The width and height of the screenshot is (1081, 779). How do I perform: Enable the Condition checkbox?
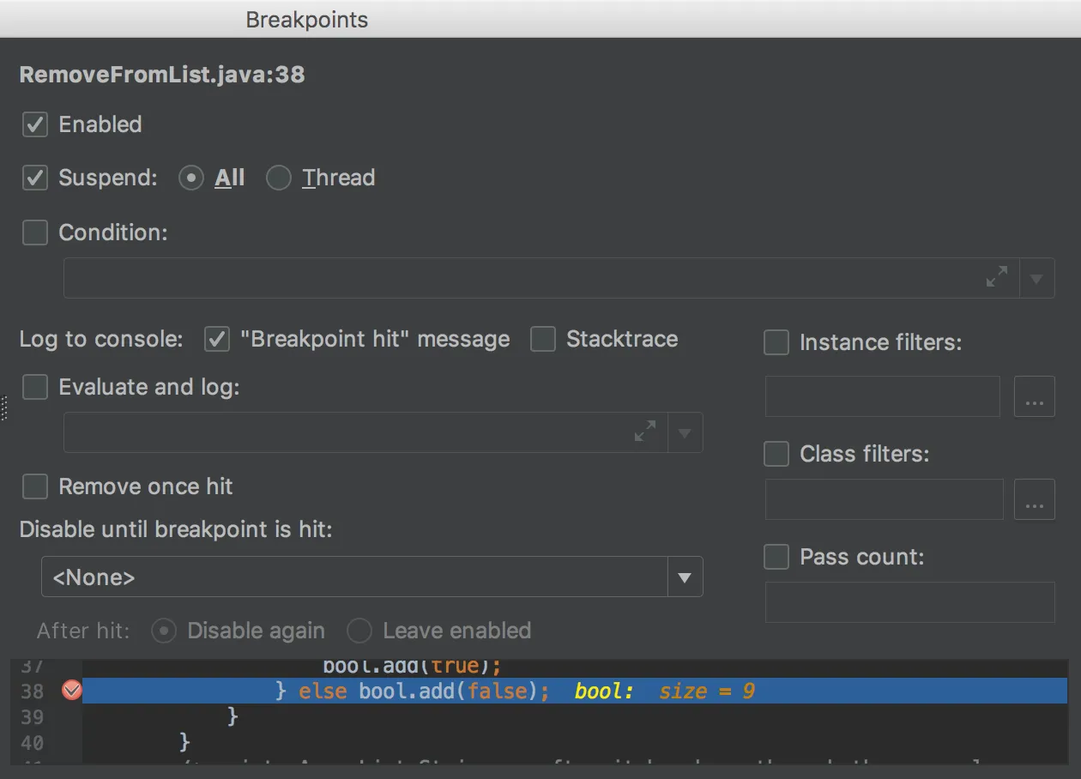point(35,232)
